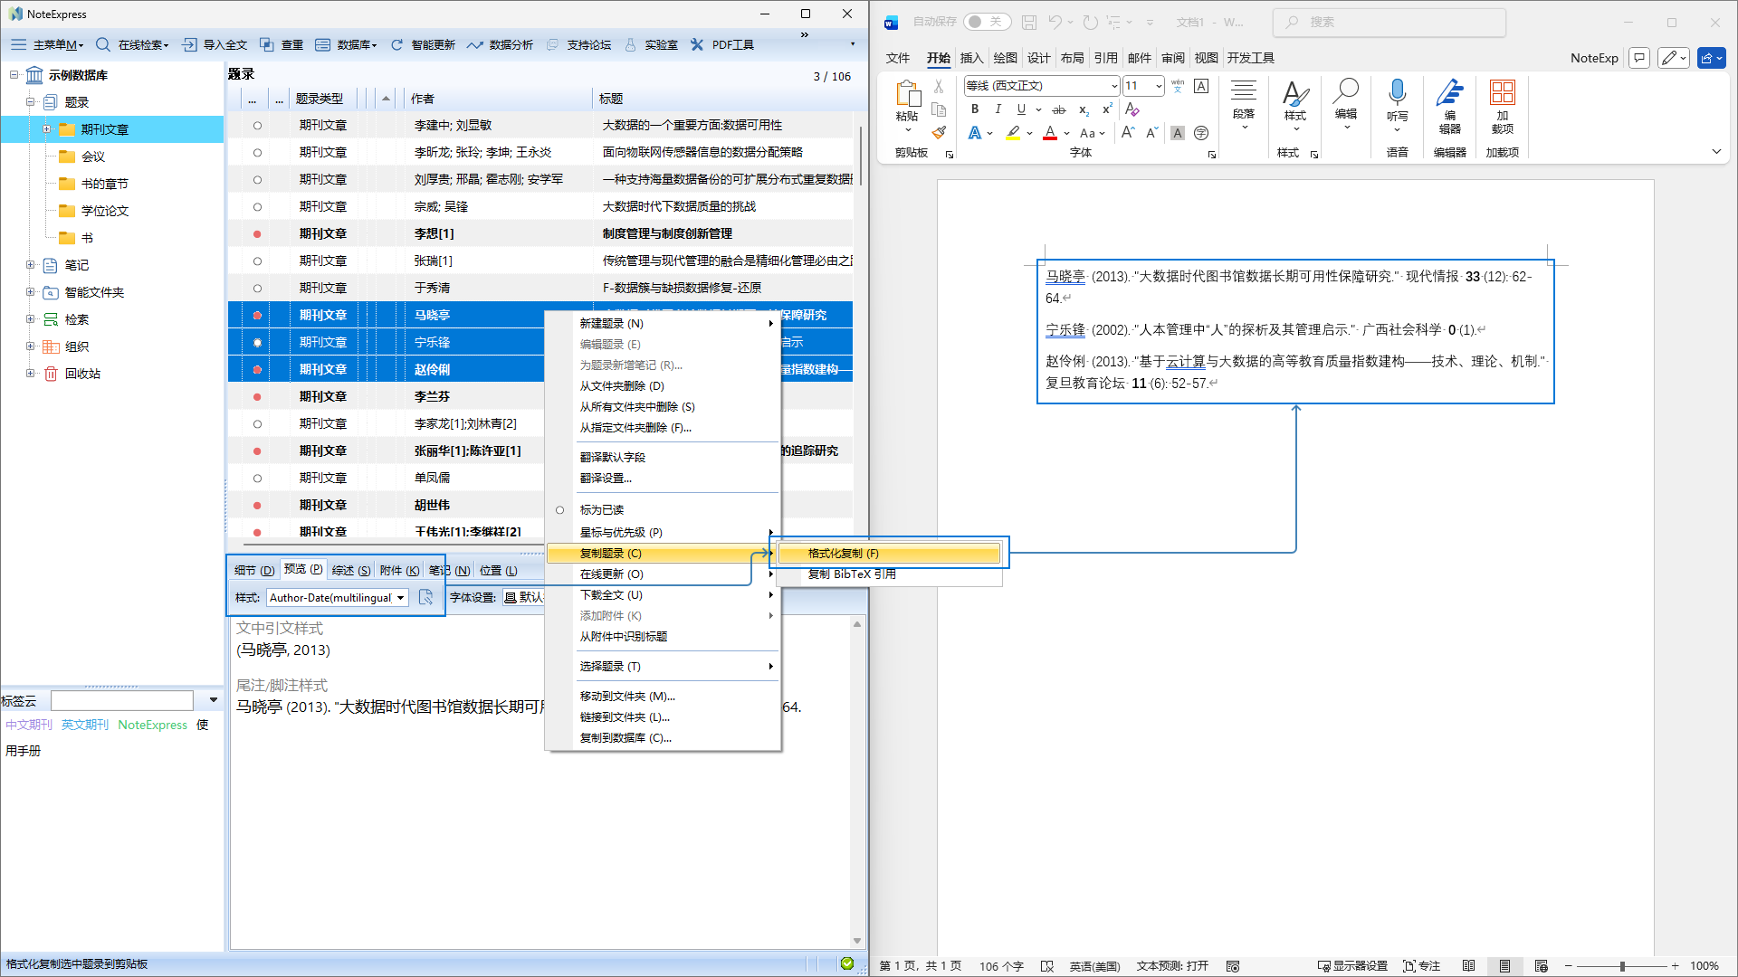Click the PDF工具 toolbar icon
Image resolution: width=1738 pixels, height=977 pixels.
tap(697, 44)
